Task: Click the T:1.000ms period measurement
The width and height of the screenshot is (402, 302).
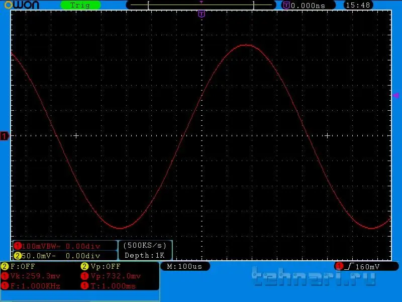Action: click(x=113, y=286)
